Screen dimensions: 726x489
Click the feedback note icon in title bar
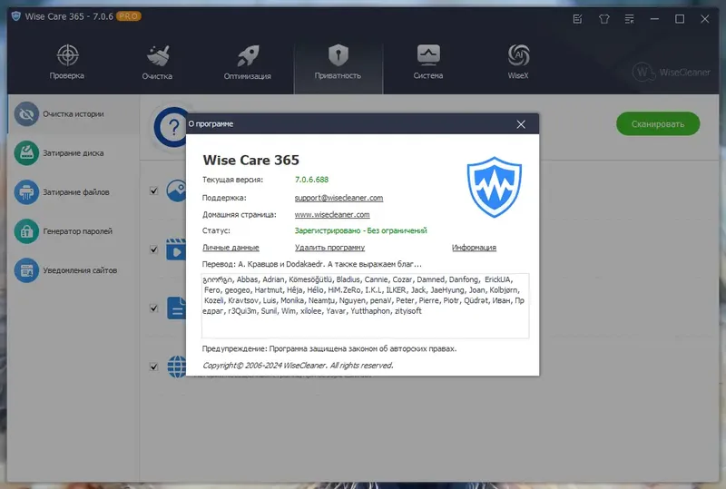(x=577, y=19)
